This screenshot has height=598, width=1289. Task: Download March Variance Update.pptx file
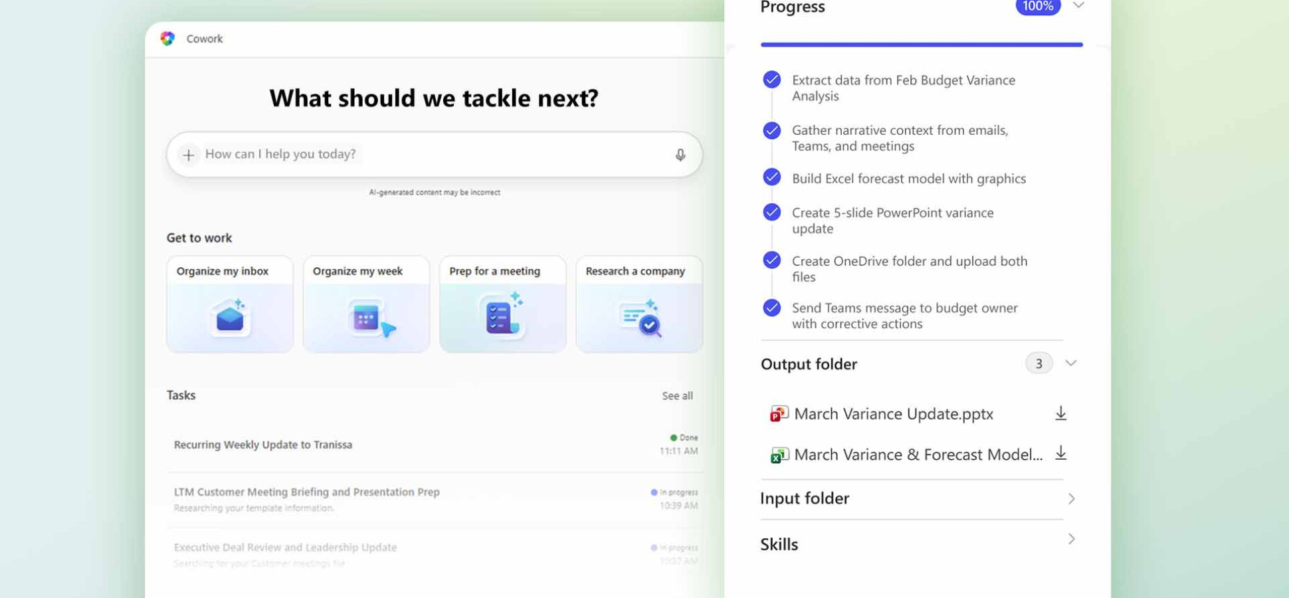tap(1060, 413)
